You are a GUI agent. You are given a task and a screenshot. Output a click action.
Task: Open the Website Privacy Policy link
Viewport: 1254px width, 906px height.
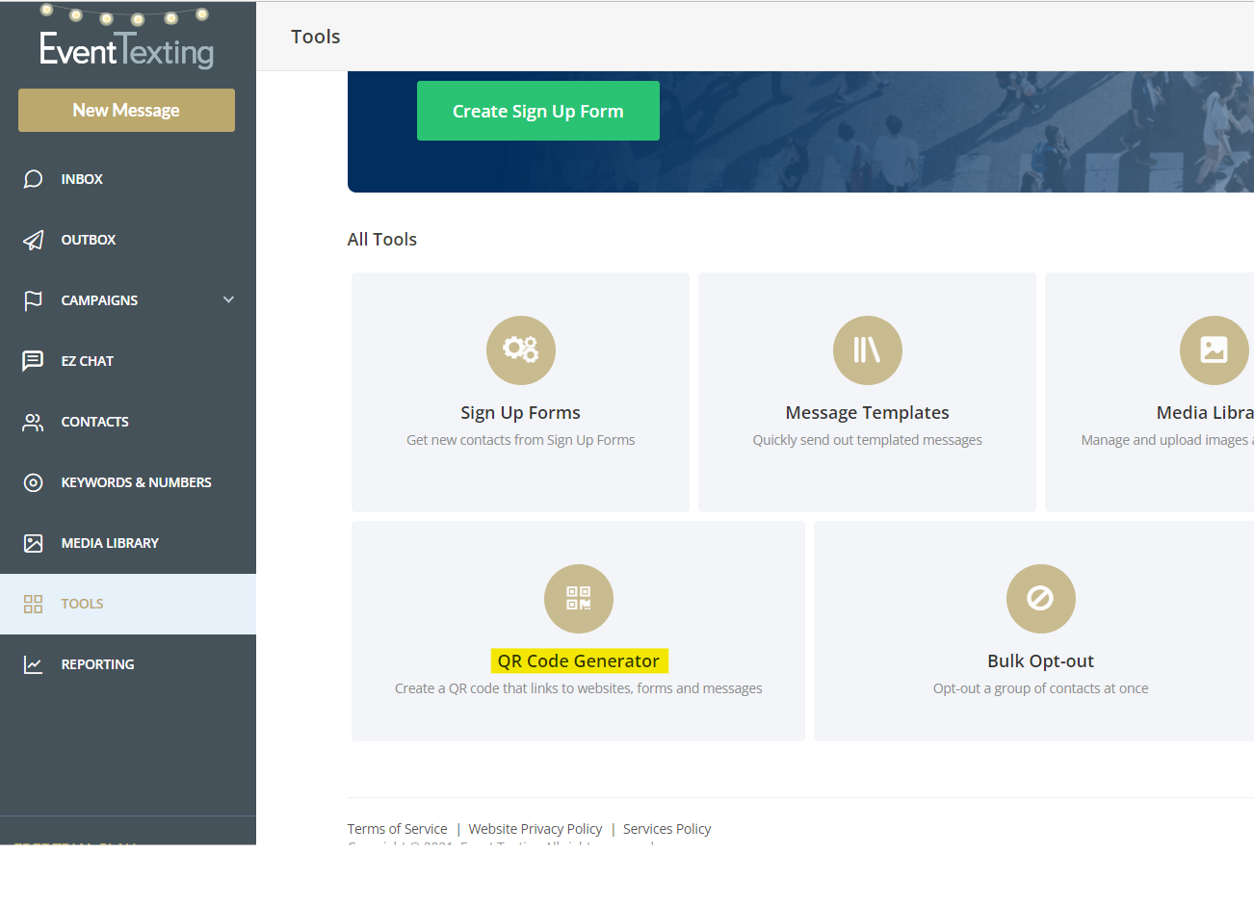pyautogui.click(x=536, y=829)
